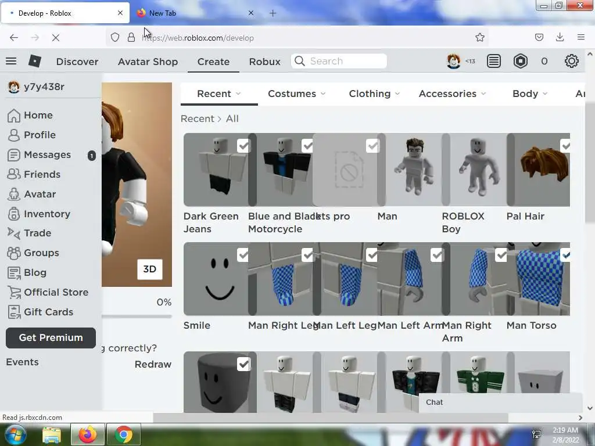Click the tracking protection shield icon
595x446 pixels.
(115, 38)
